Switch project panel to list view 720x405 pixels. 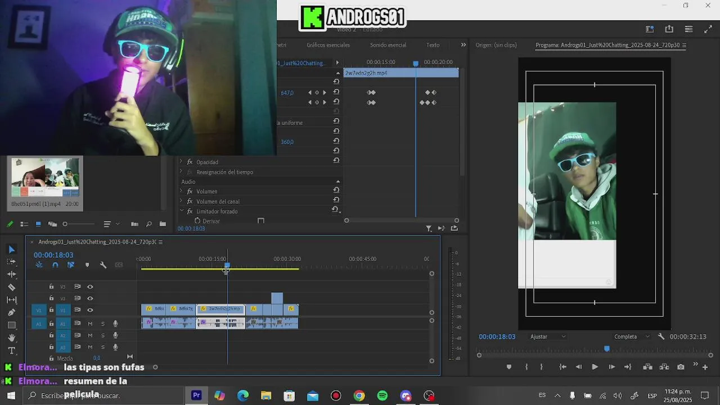[24, 224]
